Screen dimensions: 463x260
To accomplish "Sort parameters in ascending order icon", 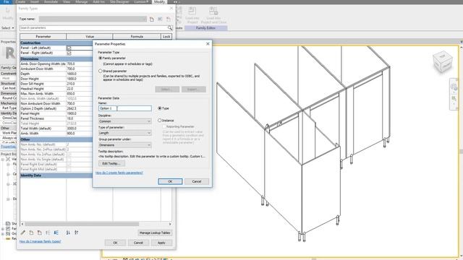I will 68,233.
